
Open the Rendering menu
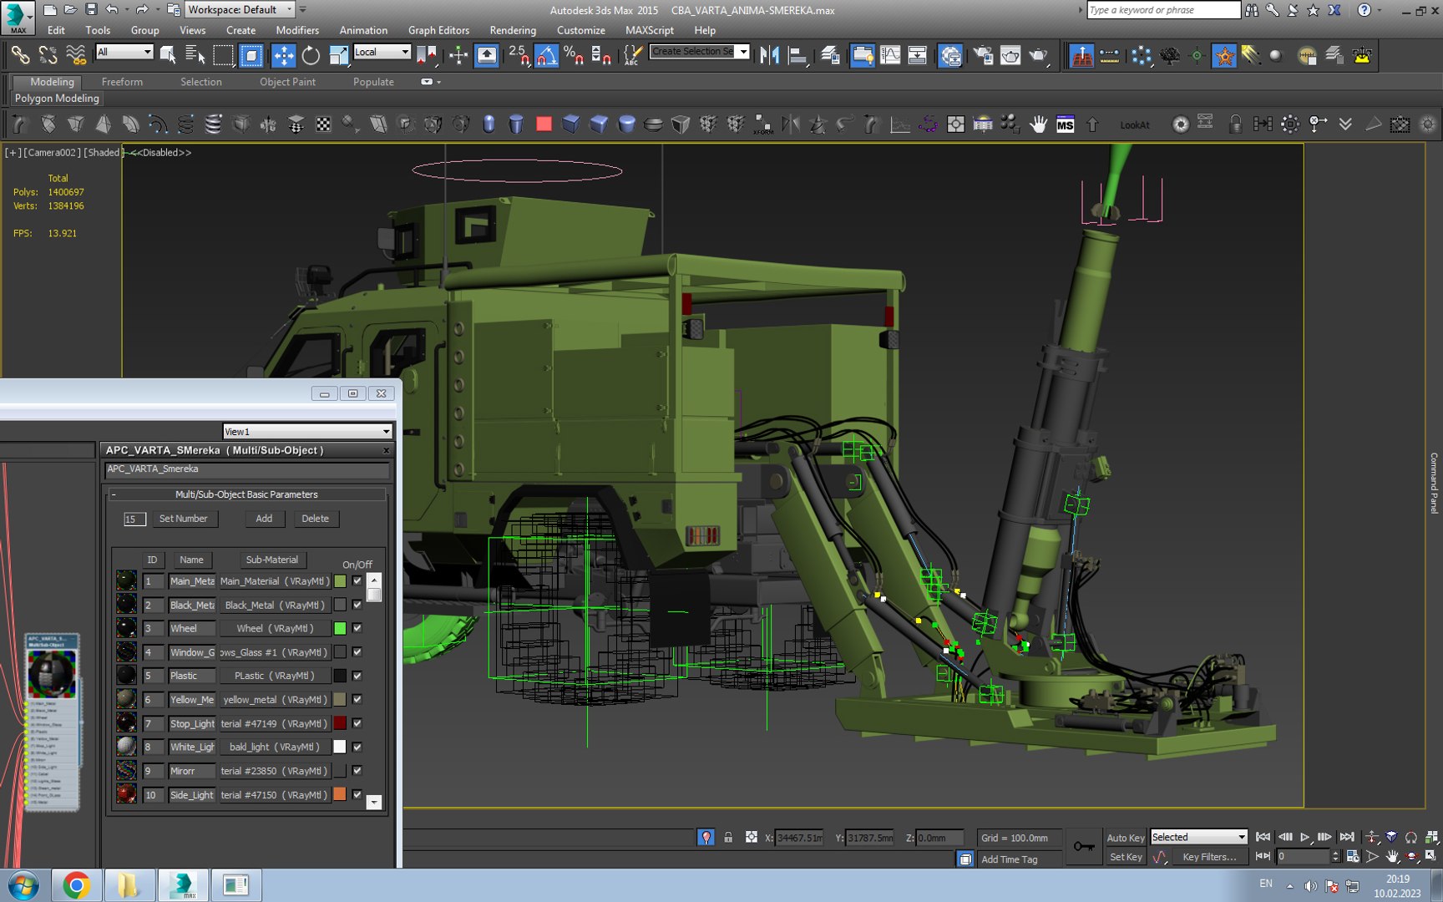(x=513, y=30)
